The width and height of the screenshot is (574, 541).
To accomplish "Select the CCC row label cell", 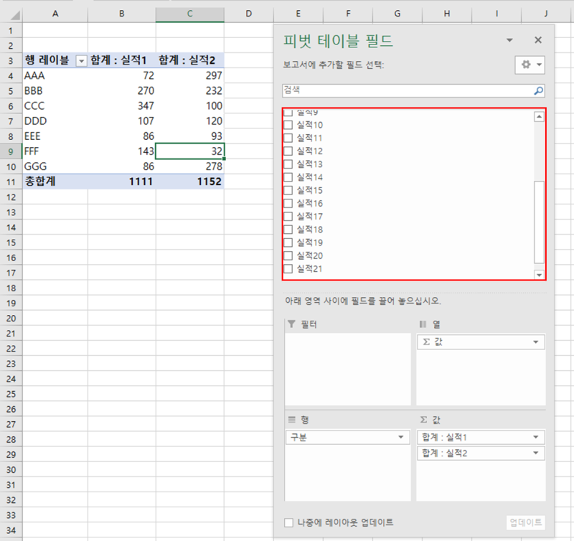I will point(55,105).
